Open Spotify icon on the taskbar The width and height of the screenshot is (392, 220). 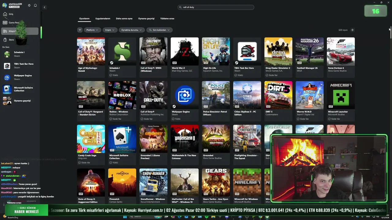coord(206,217)
